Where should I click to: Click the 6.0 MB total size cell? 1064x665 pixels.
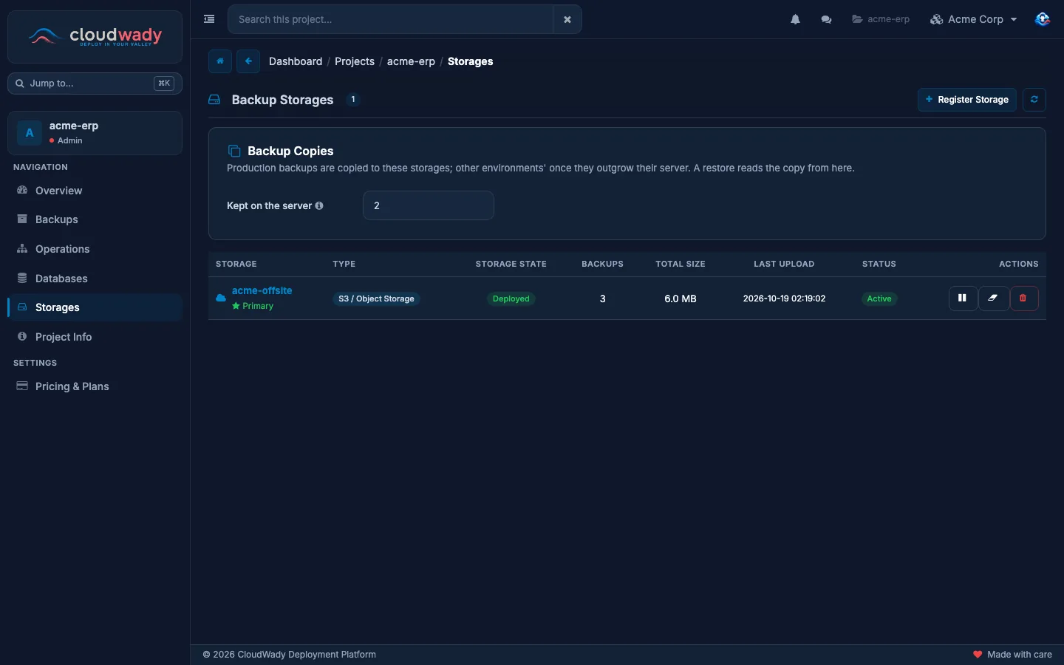(681, 299)
